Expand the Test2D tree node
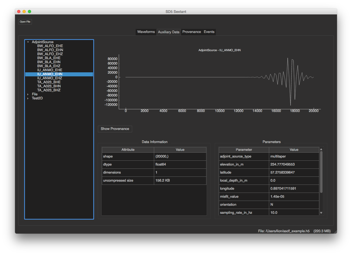Screen dimensions: 352x255 pos(28,98)
